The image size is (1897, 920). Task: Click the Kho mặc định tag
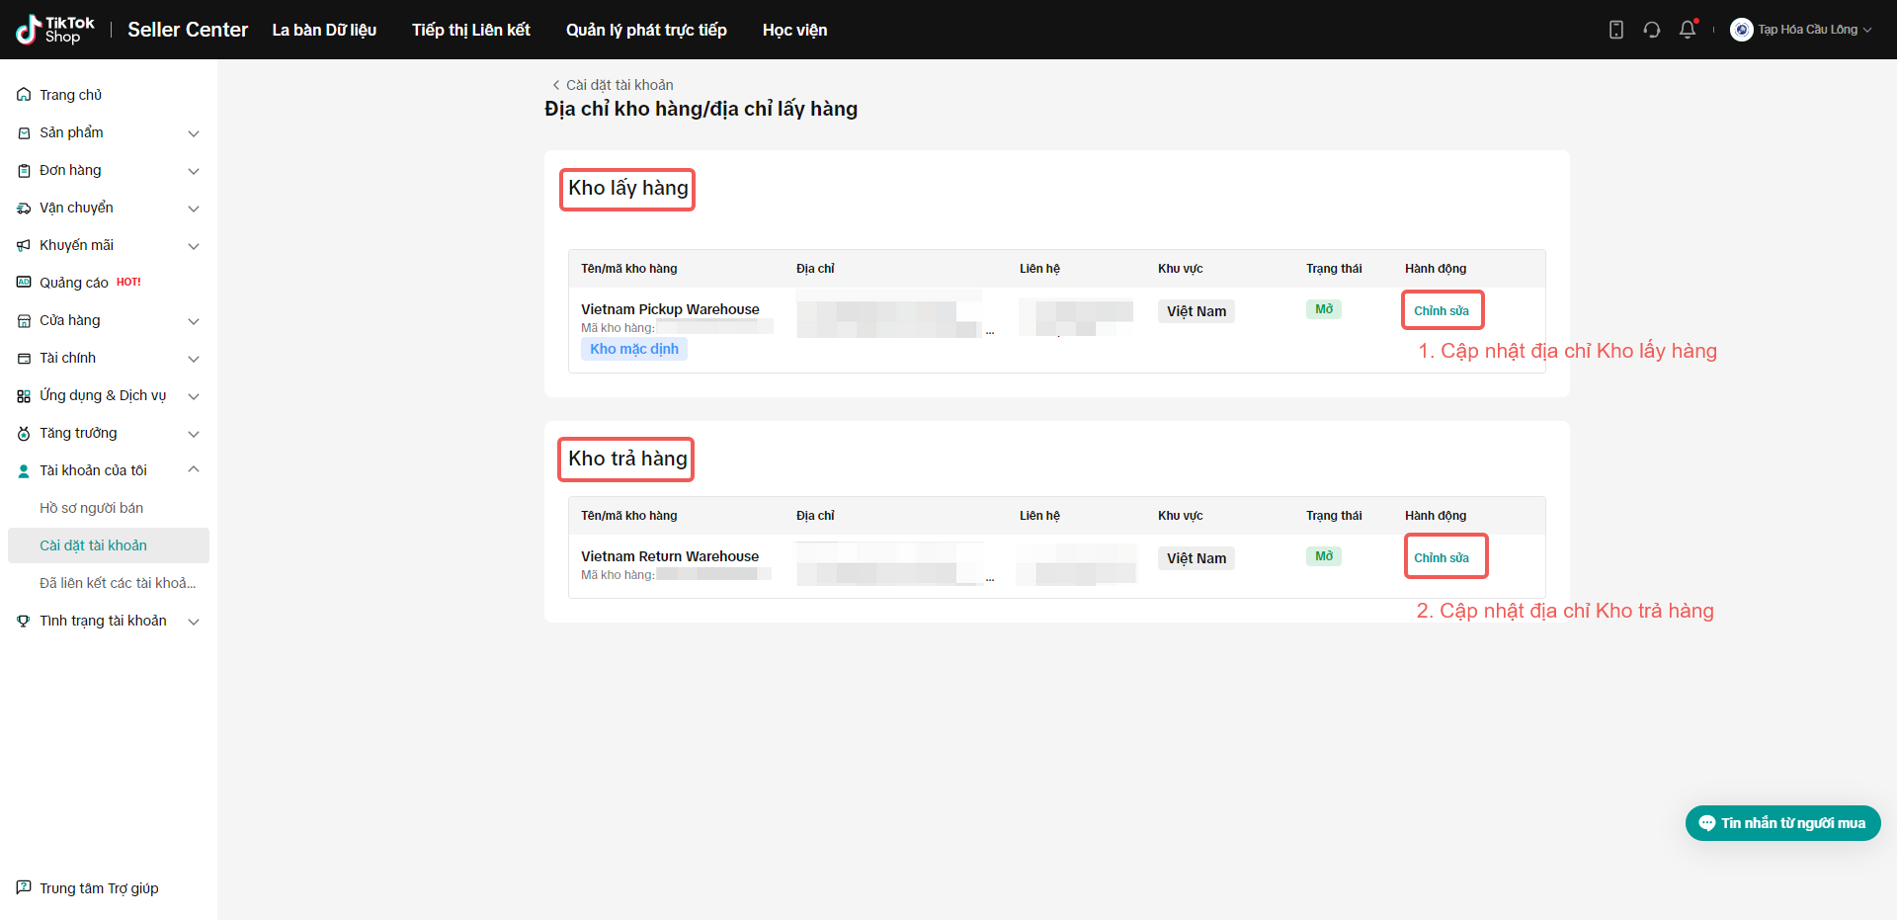tap(634, 349)
